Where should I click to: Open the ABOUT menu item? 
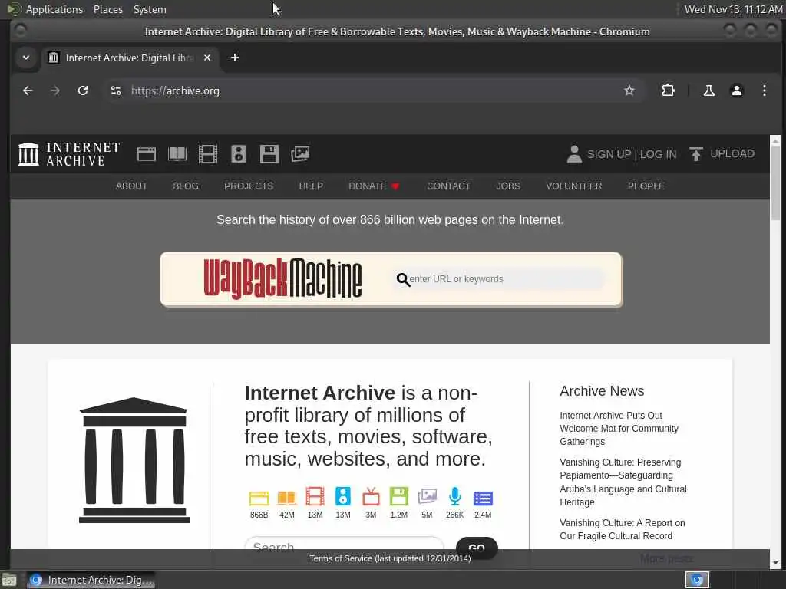(132, 186)
